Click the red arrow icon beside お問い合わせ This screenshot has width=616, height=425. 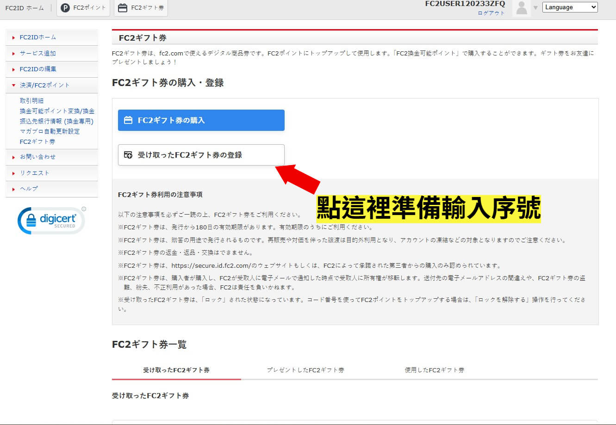(x=12, y=157)
